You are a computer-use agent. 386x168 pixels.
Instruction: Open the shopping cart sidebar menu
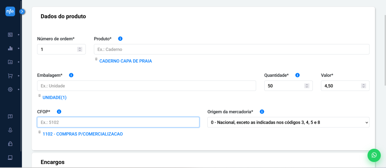click(x=10, y=76)
